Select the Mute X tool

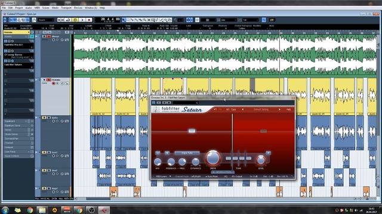click(149, 20)
